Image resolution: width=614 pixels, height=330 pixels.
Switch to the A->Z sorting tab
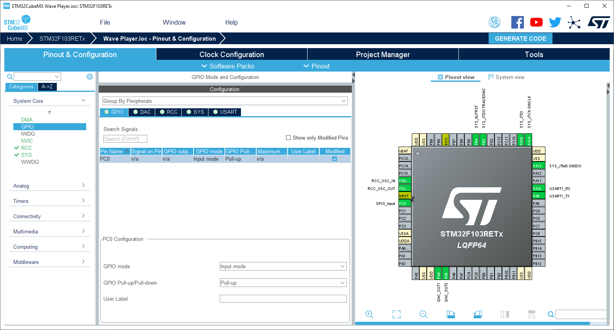point(47,86)
